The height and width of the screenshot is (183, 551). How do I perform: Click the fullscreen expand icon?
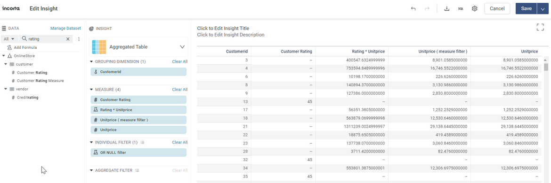coord(540,27)
